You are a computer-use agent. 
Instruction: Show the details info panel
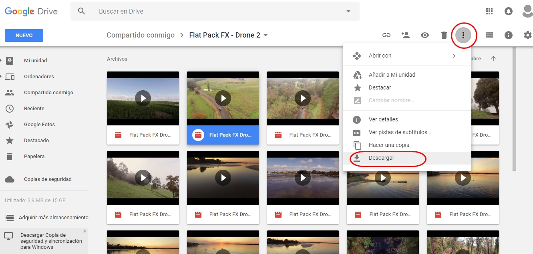tap(509, 35)
